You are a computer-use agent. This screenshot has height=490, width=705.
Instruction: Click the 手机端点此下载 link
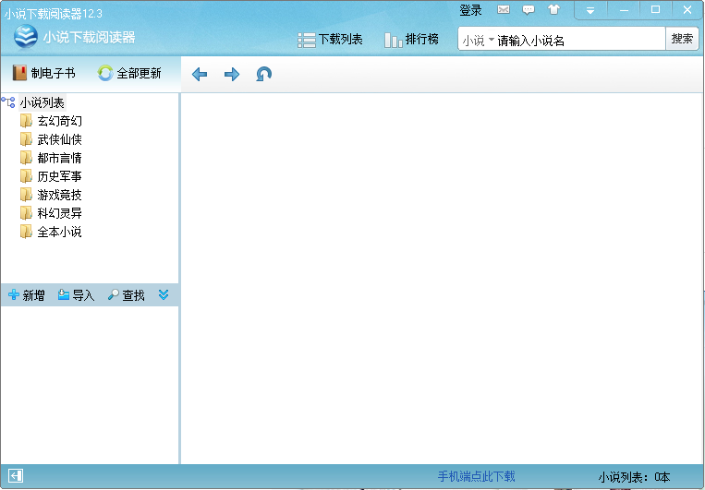[x=476, y=476]
